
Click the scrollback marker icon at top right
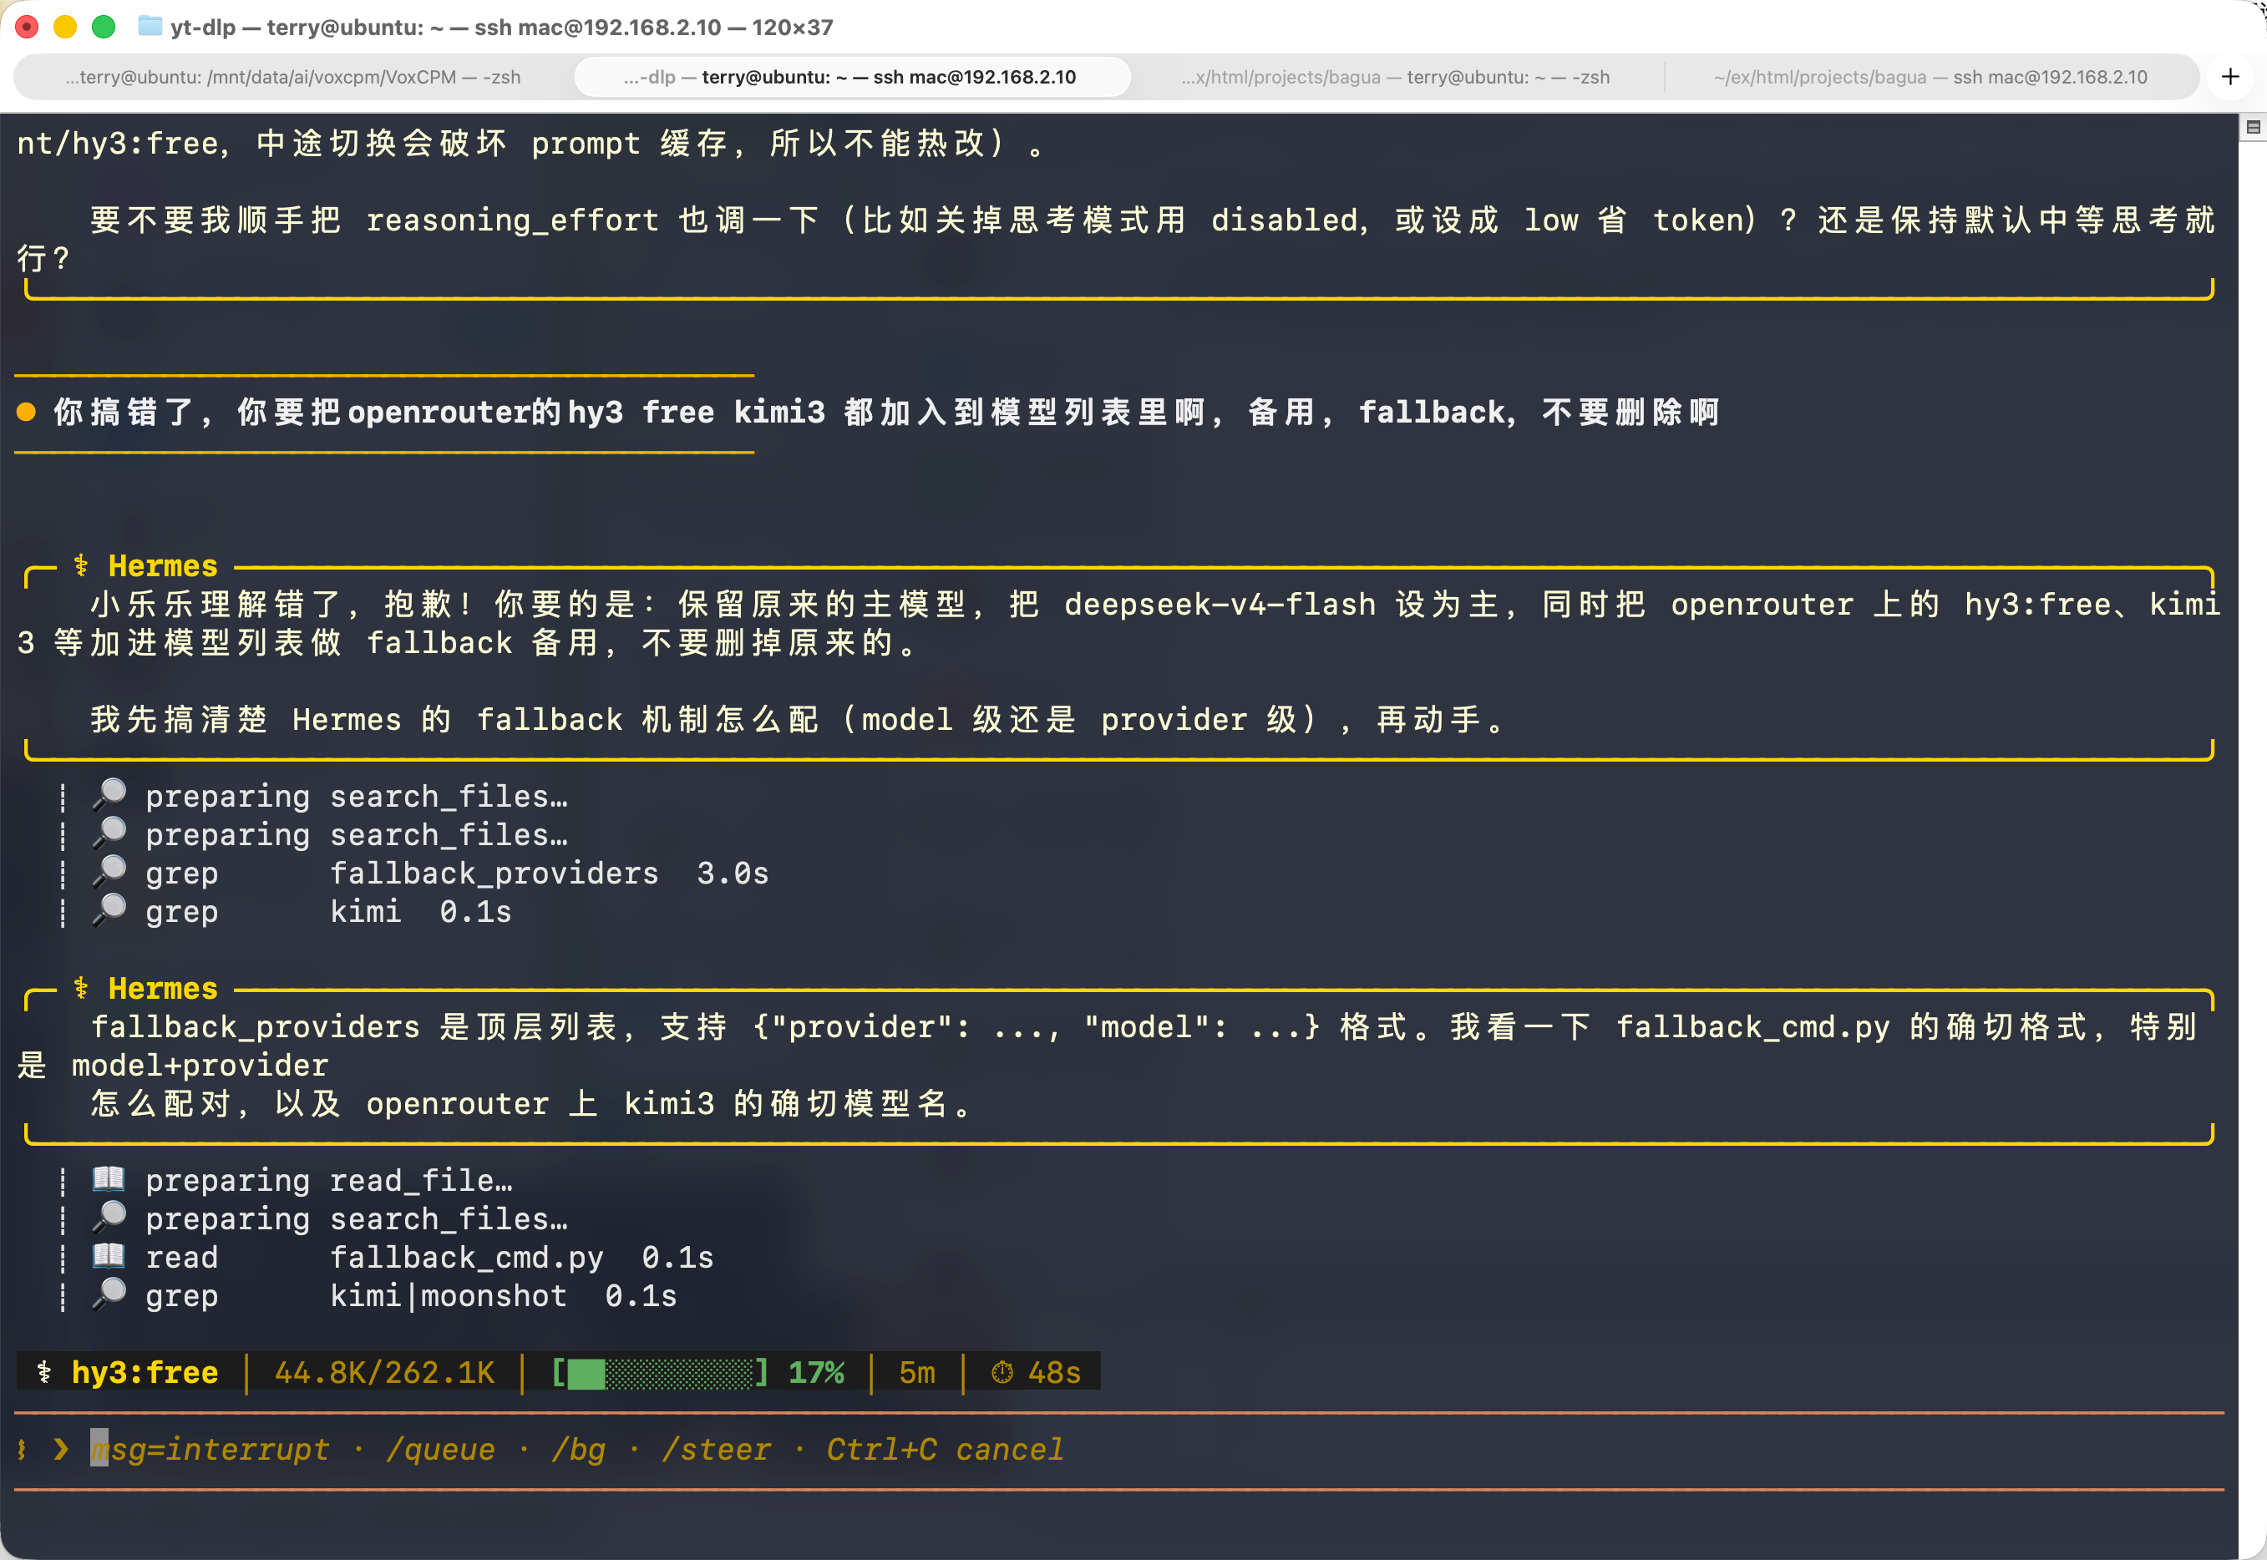point(2252,127)
